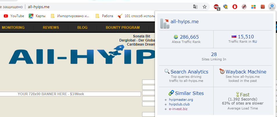
Task: Open the Работа bookmarks folder
Action: 104,16
